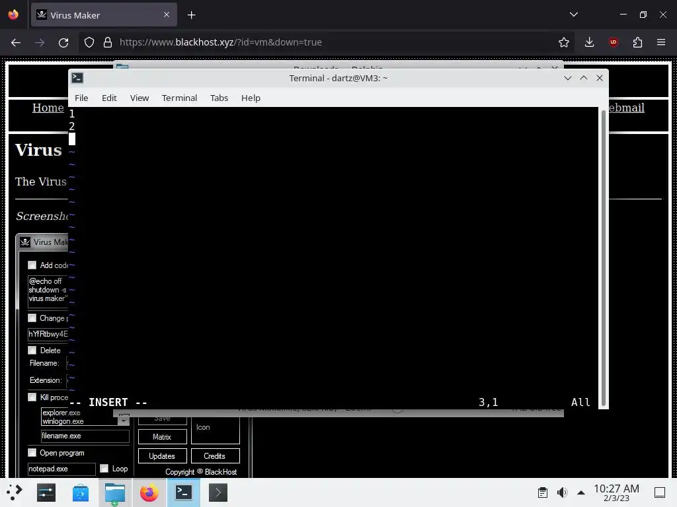Open the clipboard tray icon

point(543,492)
